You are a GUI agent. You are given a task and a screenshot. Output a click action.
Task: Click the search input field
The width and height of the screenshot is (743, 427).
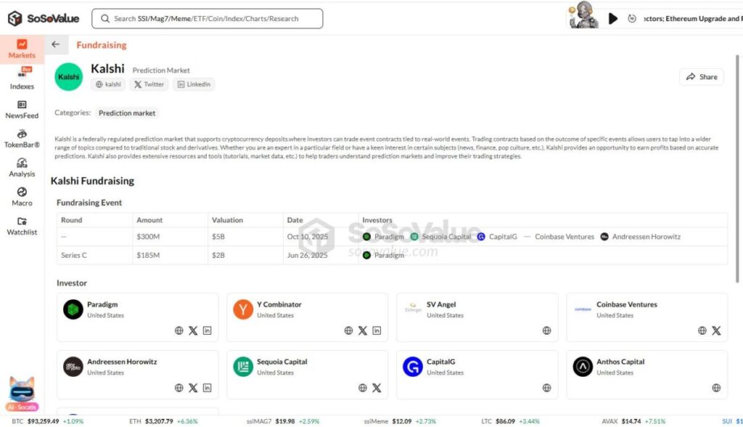click(x=207, y=19)
